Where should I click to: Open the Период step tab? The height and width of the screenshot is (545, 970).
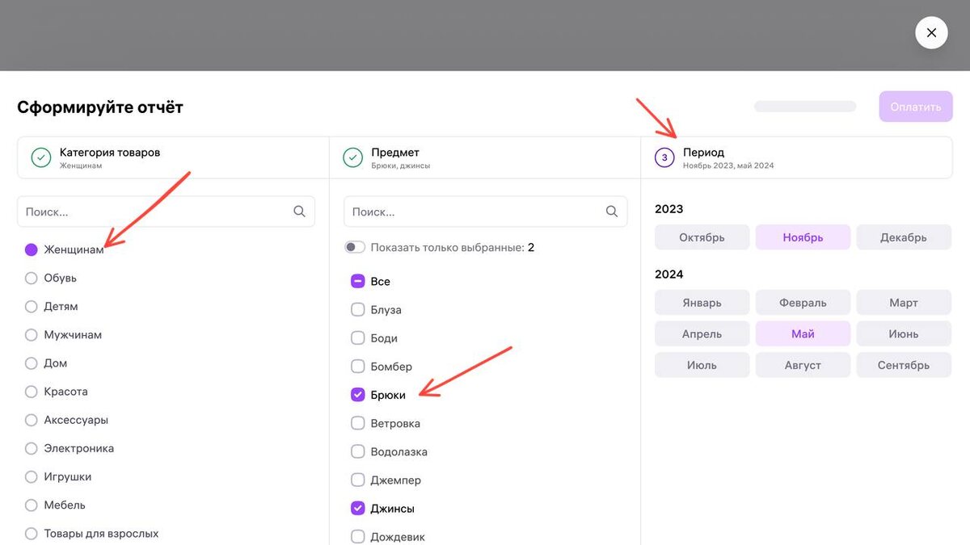(x=796, y=157)
